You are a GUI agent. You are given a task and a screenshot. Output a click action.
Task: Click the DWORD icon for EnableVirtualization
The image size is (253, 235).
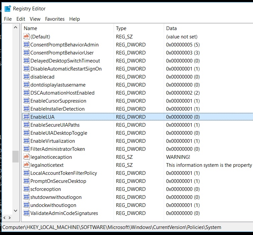point(26,141)
